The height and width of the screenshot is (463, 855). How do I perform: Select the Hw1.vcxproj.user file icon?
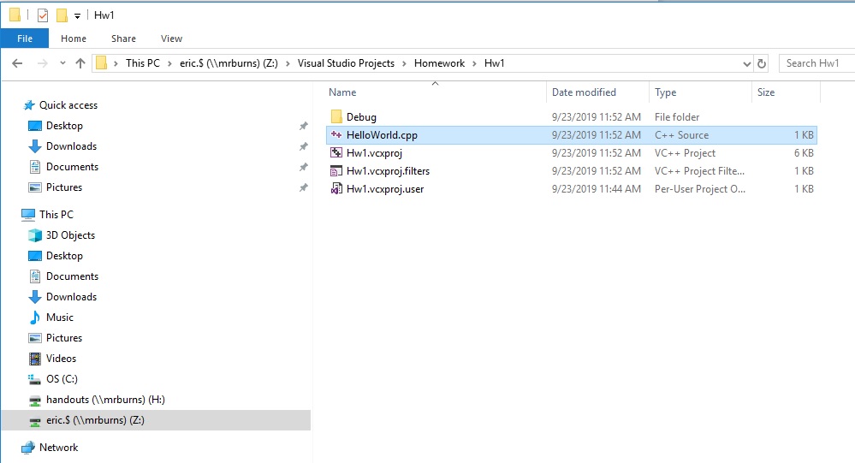(336, 188)
